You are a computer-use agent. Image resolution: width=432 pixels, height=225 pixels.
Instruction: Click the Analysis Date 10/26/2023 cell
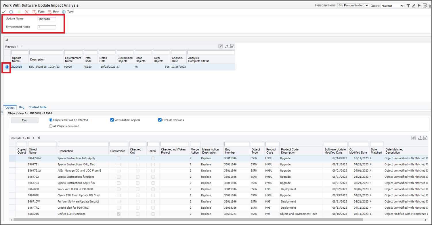pyautogui.click(x=179, y=67)
